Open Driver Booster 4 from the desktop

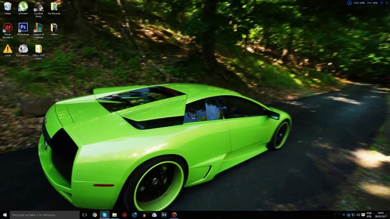(8, 28)
